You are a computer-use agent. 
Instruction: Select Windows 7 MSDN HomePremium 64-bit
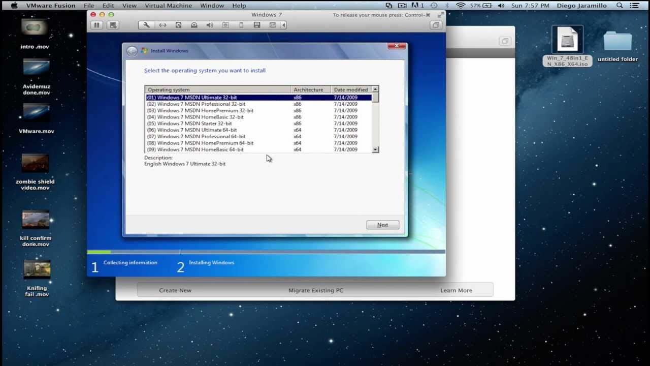(x=259, y=143)
